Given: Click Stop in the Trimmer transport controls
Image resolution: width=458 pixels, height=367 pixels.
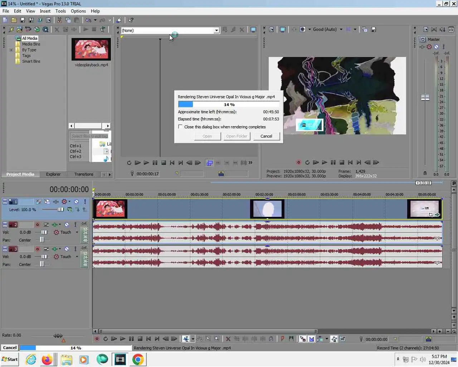Looking at the screenshot, I should 164,163.
